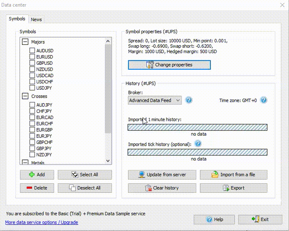Check the GBPJPY checkbox
This screenshot has width=289, height=231.
click(x=32, y=148)
